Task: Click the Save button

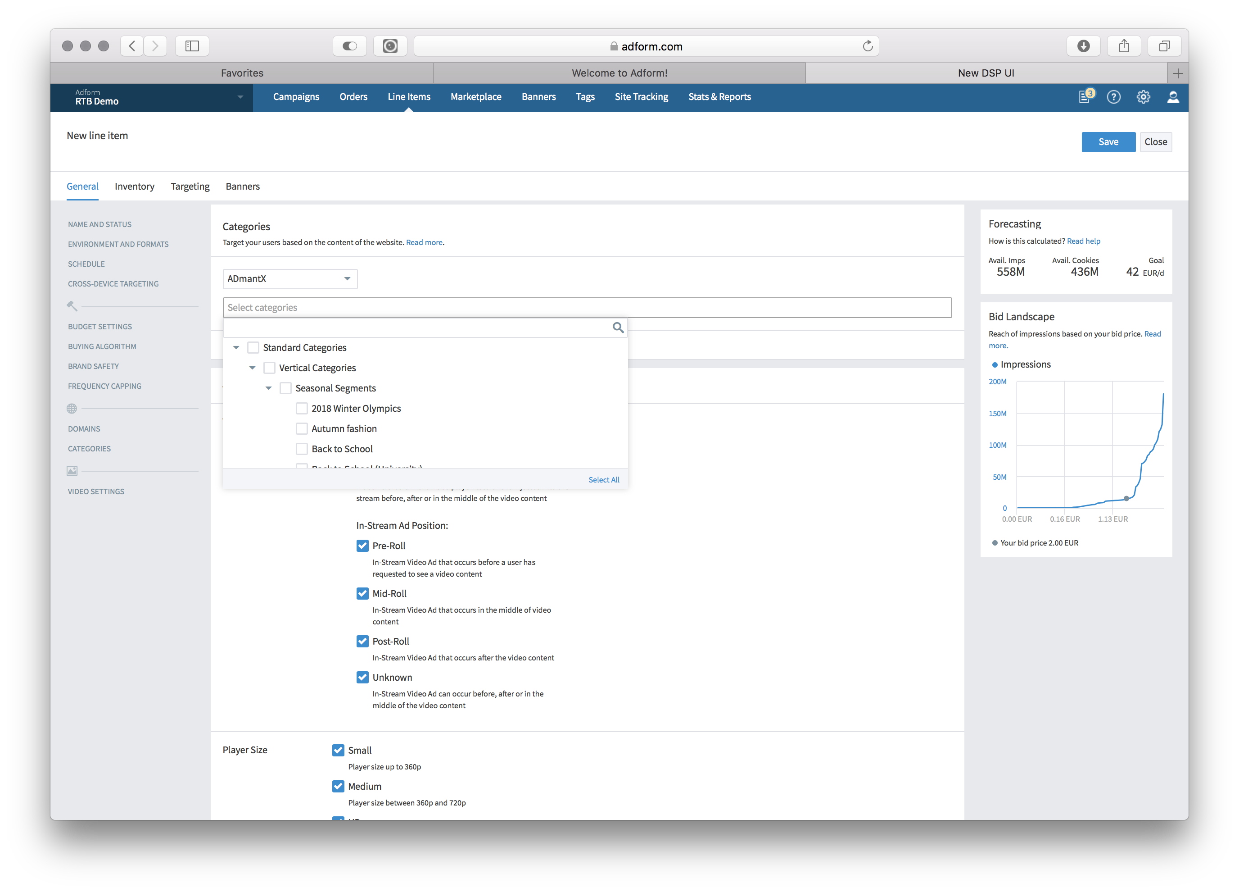Action: click(x=1108, y=141)
